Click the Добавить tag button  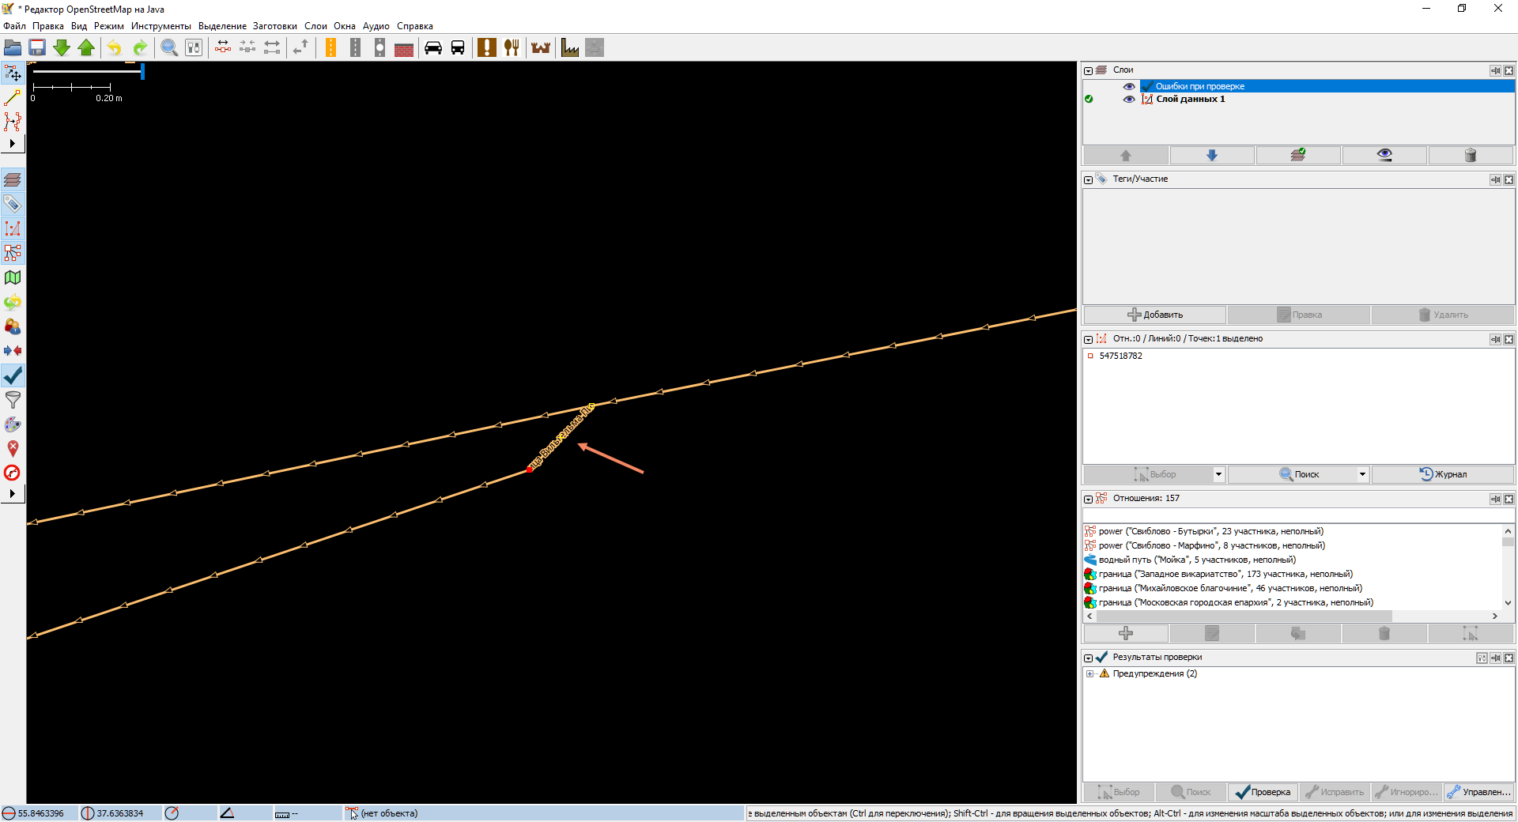(1154, 315)
